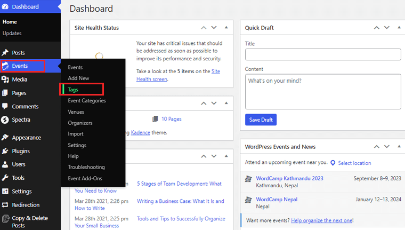The image size is (405, 230).
Task: Select Add New in Events submenu
Action: pos(78,78)
